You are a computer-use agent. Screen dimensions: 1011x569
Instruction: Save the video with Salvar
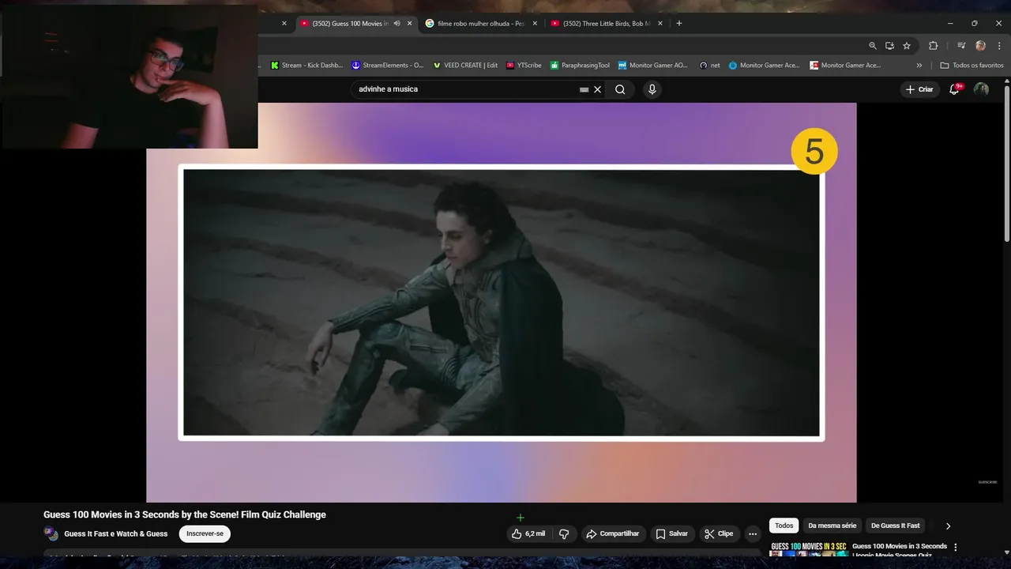672,533
